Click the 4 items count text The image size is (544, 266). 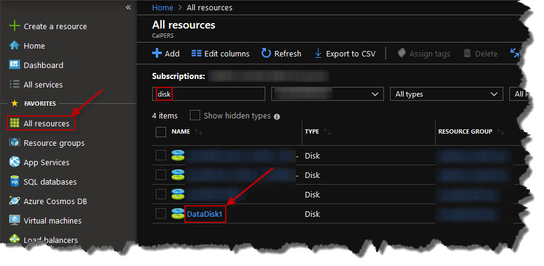click(165, 115)
